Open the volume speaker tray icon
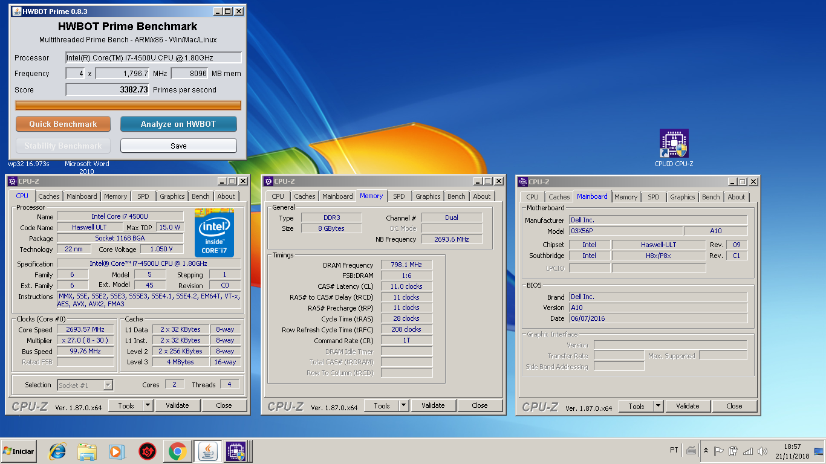This screenshot has width=826, height=464. [763, 451]
